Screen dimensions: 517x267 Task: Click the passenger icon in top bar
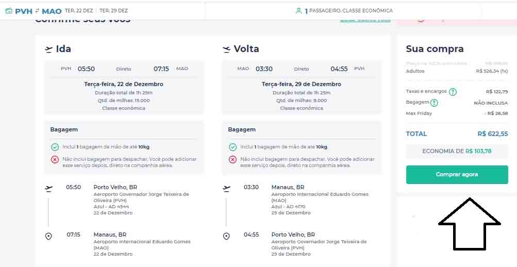click(298, 10)
